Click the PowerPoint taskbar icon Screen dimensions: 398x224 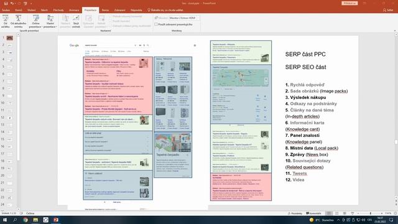(x=56, y=220)
